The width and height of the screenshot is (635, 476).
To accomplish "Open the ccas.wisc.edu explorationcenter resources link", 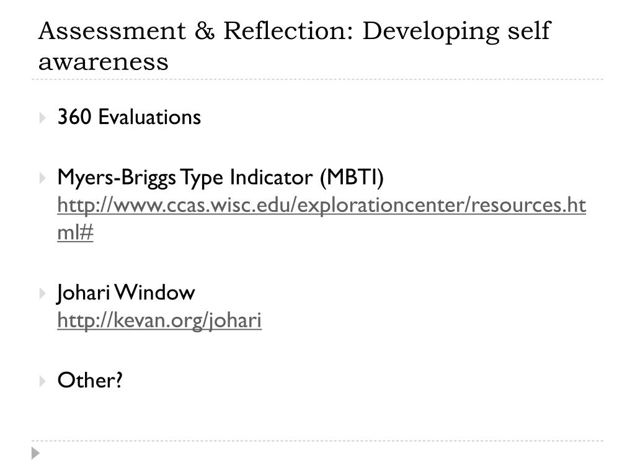I will tap(322, 205).
